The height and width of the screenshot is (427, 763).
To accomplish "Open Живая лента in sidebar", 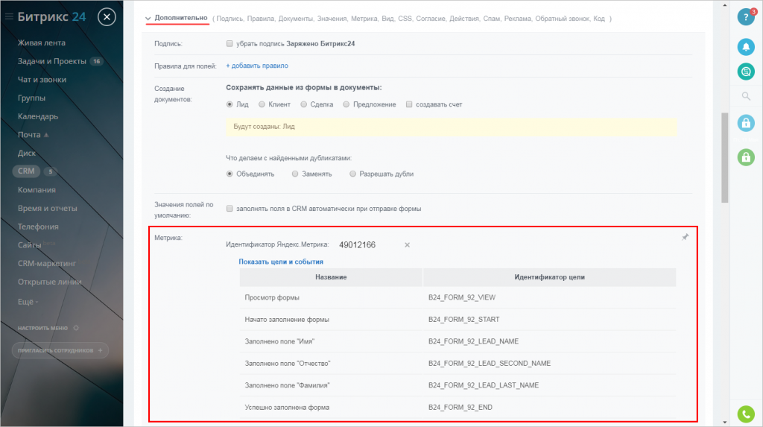I will pos(42,42).
